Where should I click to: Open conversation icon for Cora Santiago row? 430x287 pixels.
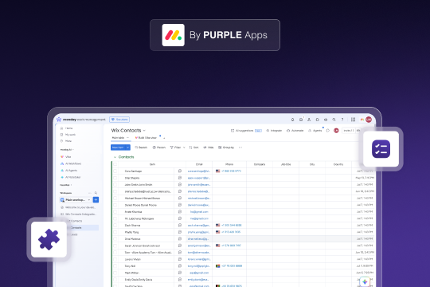[x=180, y=171]
